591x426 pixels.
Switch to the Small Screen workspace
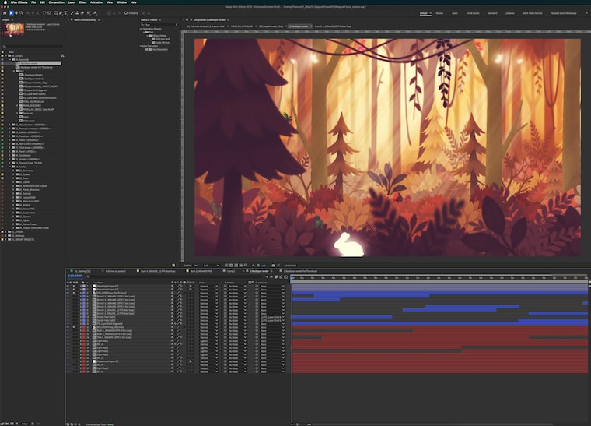pos(473,13)
